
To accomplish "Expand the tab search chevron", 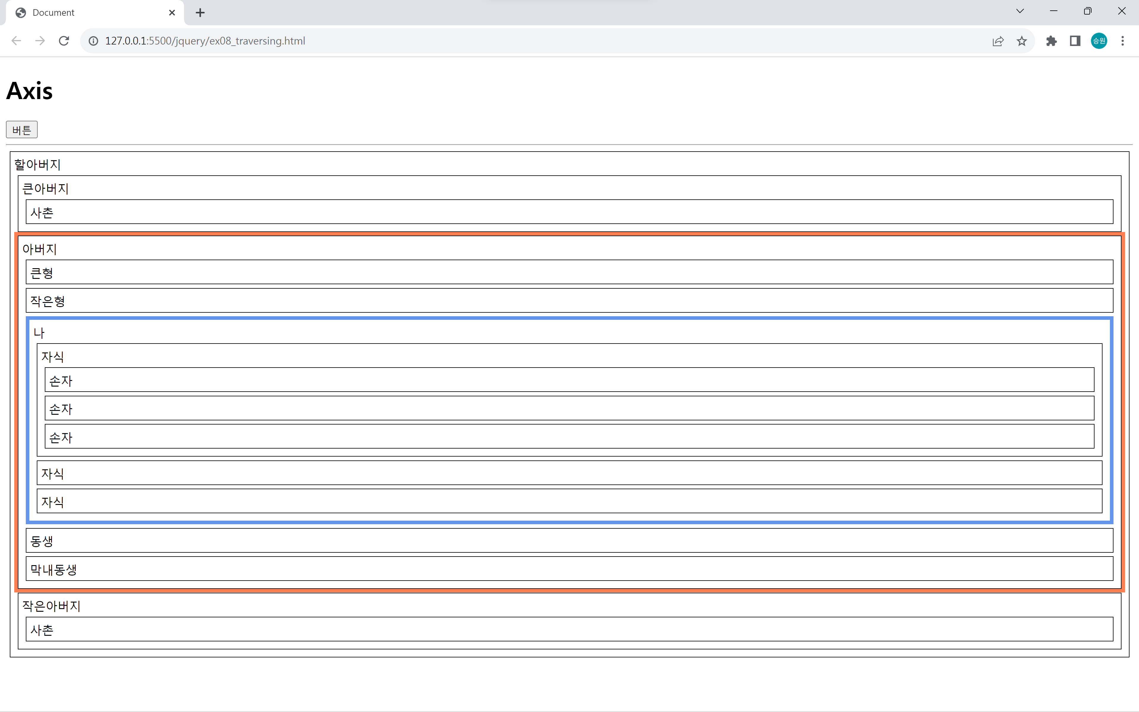I will 1020,11.
